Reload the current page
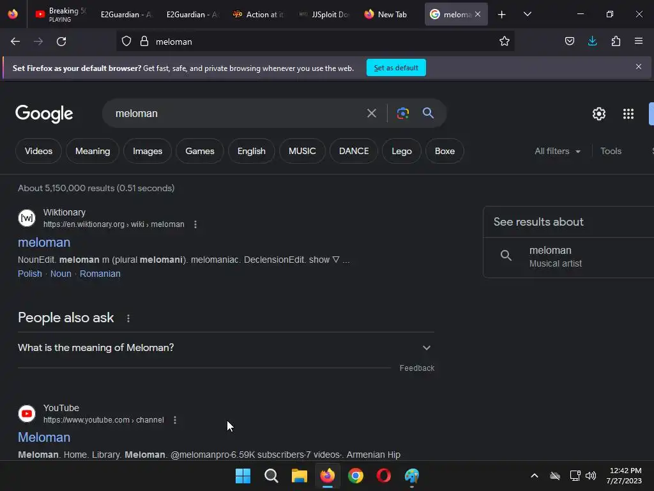Image resolution: width=654 pixels, height=491 pixels. coord(61,42)
